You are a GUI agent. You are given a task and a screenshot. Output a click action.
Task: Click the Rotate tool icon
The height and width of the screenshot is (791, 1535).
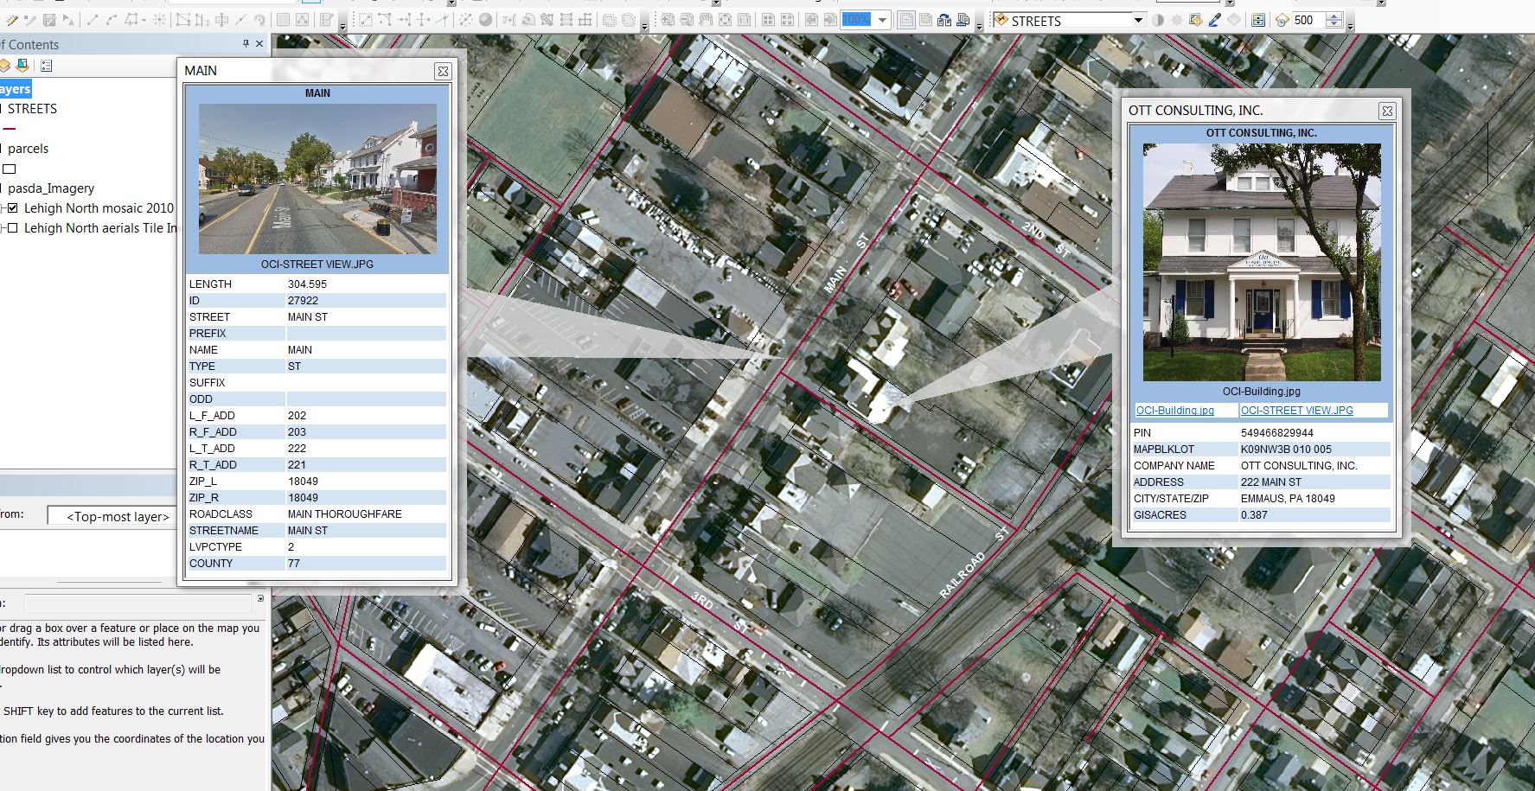pos(259,20)
